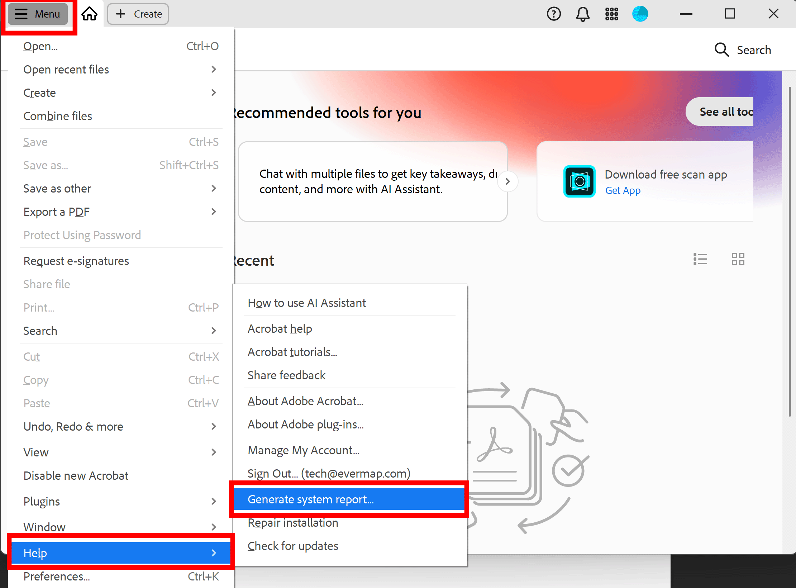This screenshot has height=588, width=796.
Task: Expand Open recent files submenu
Action: pyautogui.click(x=121, y=70)
